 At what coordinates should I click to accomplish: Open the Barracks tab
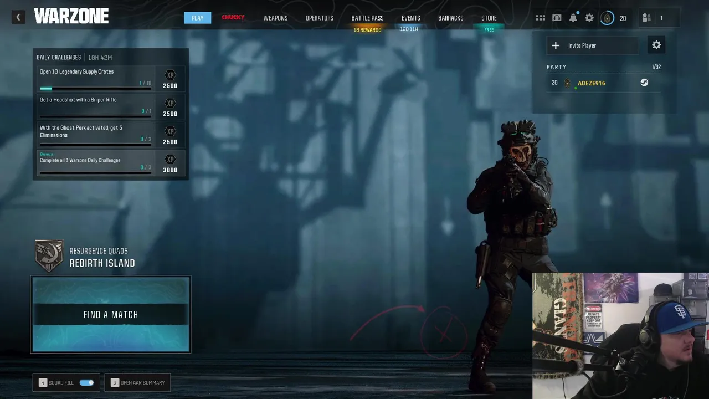point(451,18)
